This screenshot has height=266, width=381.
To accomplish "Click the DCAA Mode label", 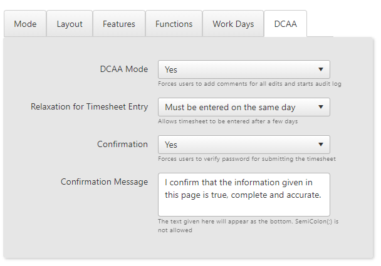I will click(124, 69).
